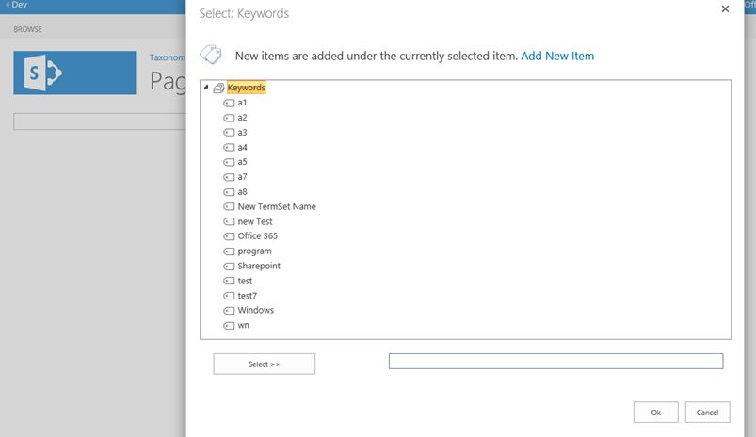The height and width of the screenshot is (437, 756).
Task: Select the Keywords root node
Action: (x=247, y=88)
